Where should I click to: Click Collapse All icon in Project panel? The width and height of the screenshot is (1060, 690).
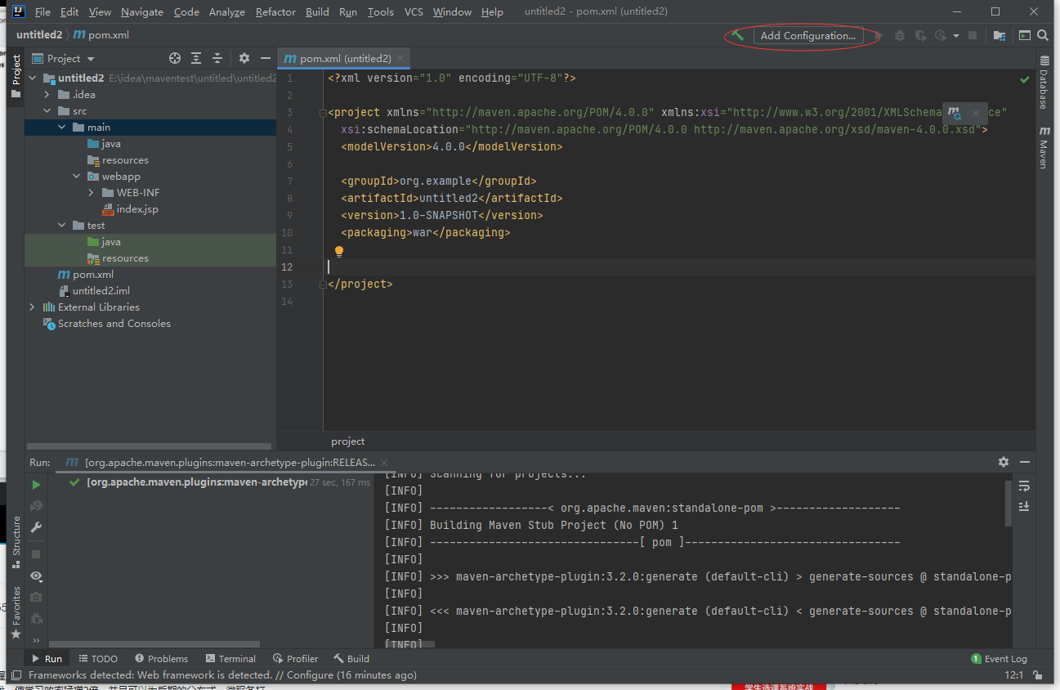coord(217,58)
